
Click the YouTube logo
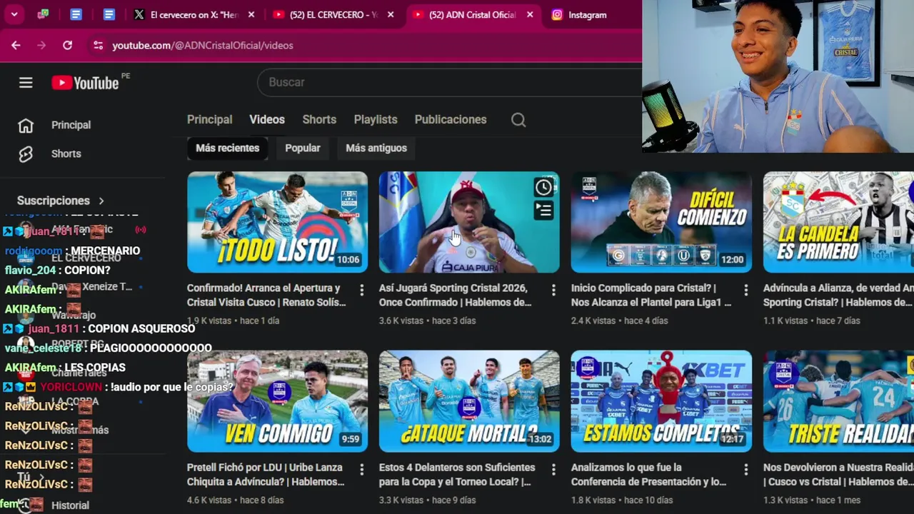click(x=85, y=83)
